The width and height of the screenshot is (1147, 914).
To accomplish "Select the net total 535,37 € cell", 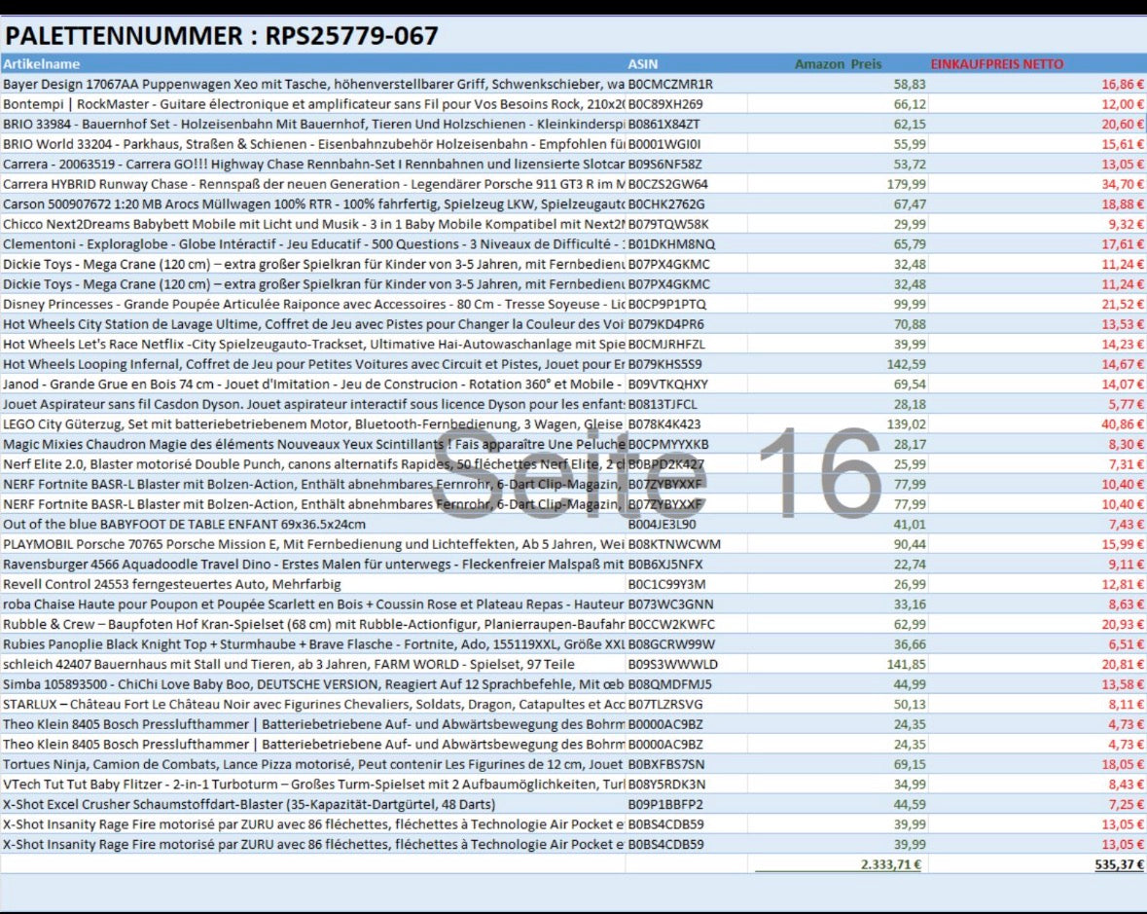I will click(x=1119, y=863).
